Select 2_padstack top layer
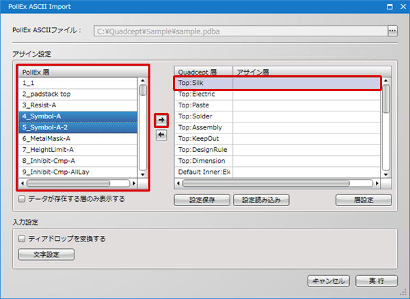 (78, 94)
